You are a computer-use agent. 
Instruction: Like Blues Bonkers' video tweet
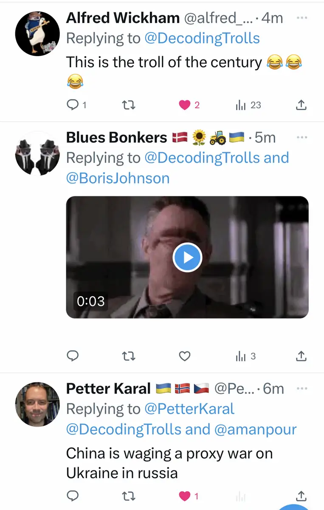coord(184,356)
